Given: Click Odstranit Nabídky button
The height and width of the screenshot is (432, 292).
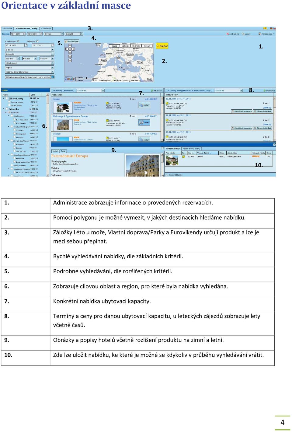Looking at the screenshot, I should pyautogui.click(x=174, y=175).
